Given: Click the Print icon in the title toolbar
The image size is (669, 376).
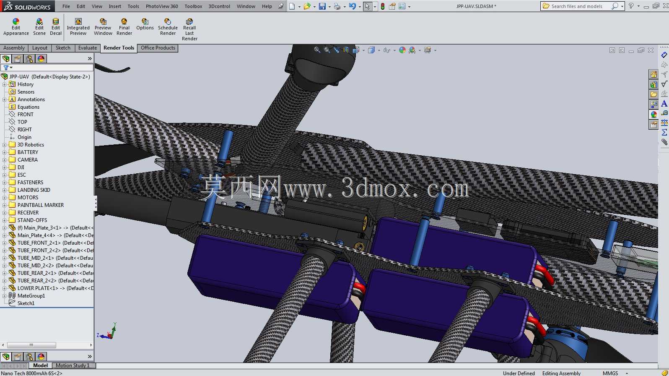Looking at the screenshot, I should (337, 6).
